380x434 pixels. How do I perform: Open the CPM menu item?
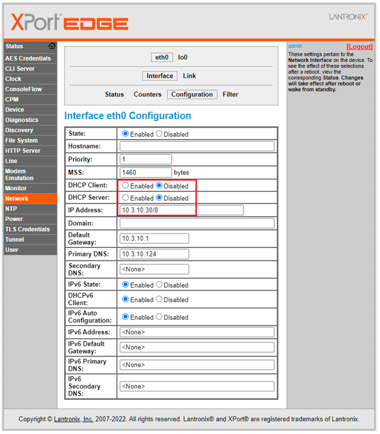(31, 99)
